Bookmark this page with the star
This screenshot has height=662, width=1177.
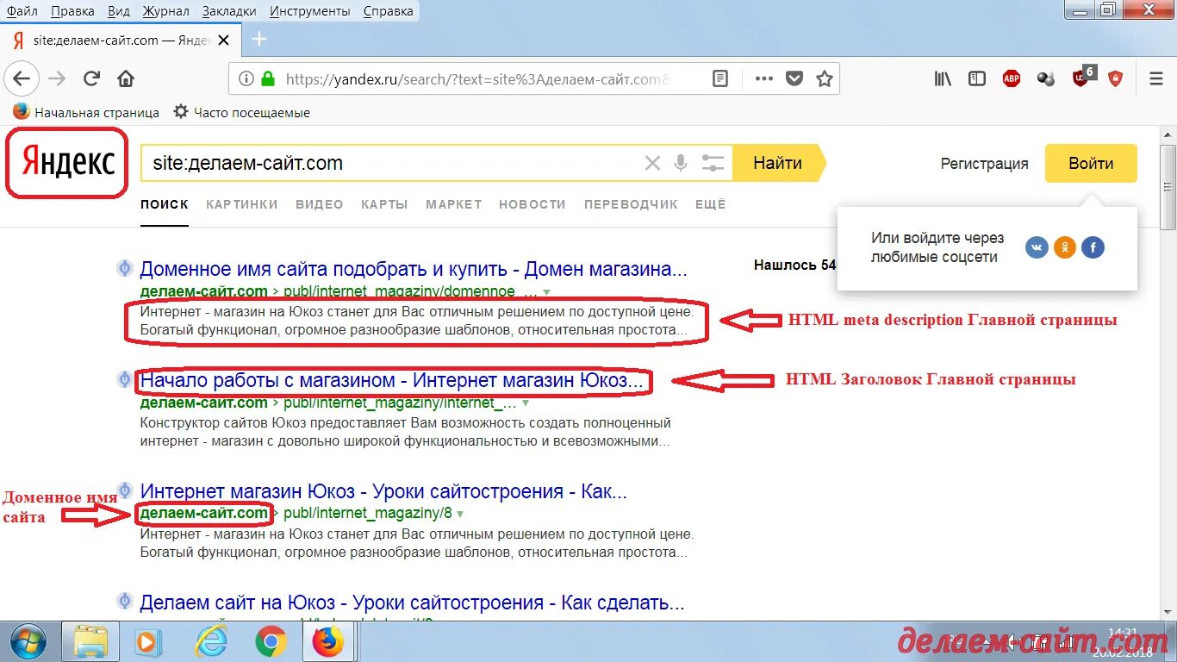tap(825, 79)
